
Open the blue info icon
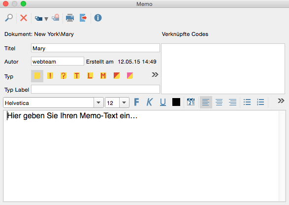click(x=98, y=18)
